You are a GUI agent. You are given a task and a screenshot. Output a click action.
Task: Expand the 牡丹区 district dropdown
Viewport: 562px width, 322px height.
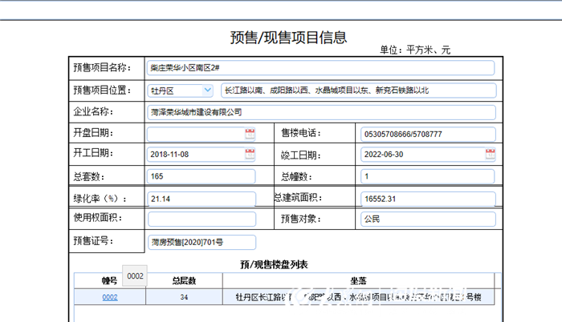point(207,91)
